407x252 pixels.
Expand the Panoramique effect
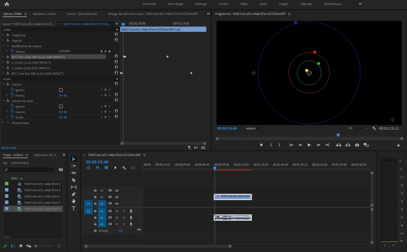[3, 122]
